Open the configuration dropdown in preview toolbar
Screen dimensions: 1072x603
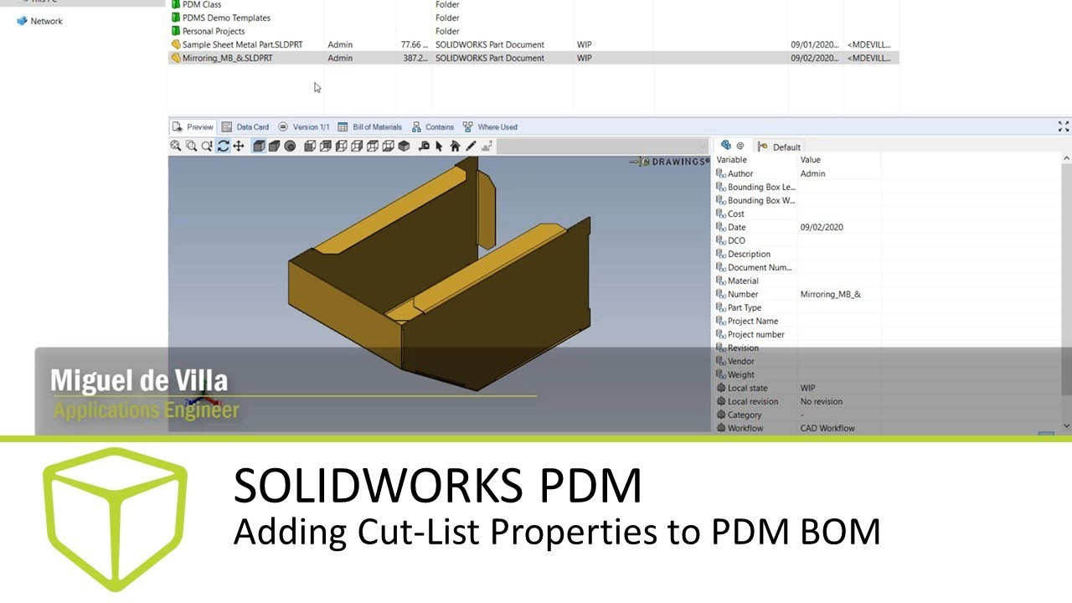[x=602, y=146]
